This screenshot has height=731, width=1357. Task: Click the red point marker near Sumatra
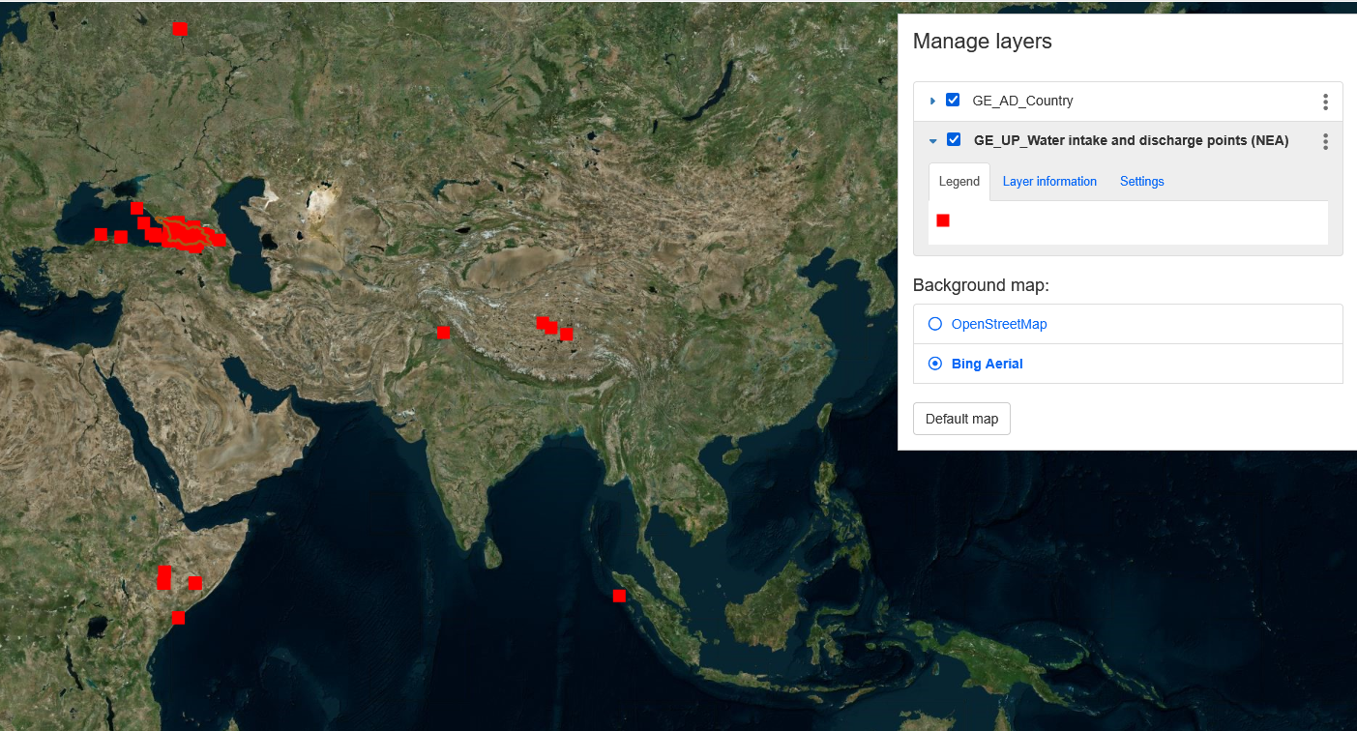point(619,596)
